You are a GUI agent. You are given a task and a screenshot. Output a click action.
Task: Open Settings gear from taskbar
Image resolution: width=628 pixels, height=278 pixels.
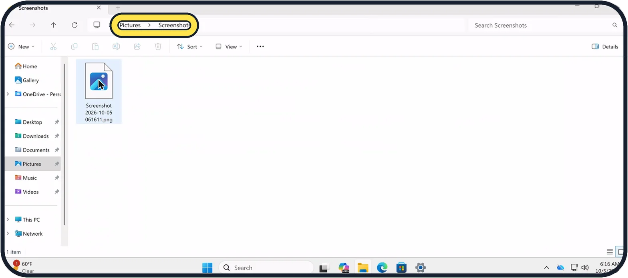click(x=420, y=268)
